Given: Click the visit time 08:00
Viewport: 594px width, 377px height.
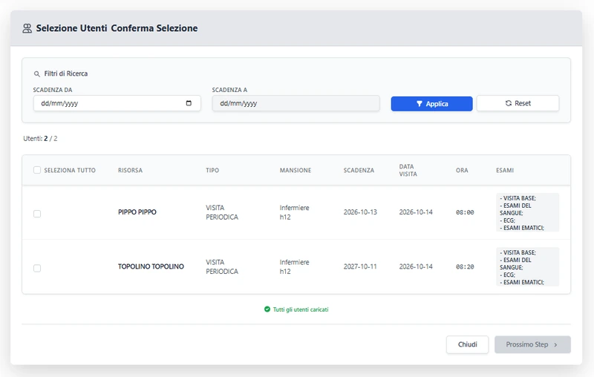Looking at the screenshot, I should pyautogui.click(x=465, y=213).
